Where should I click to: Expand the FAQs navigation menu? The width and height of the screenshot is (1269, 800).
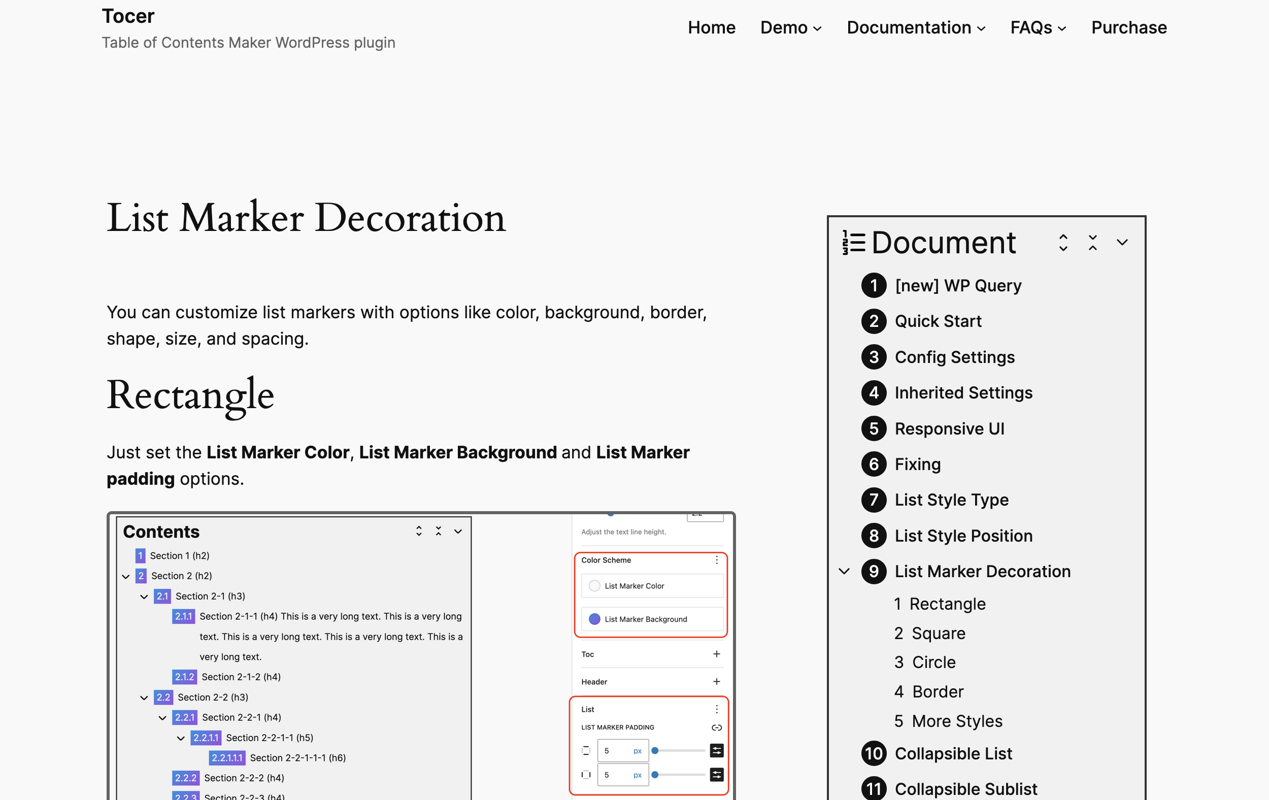1038,27
